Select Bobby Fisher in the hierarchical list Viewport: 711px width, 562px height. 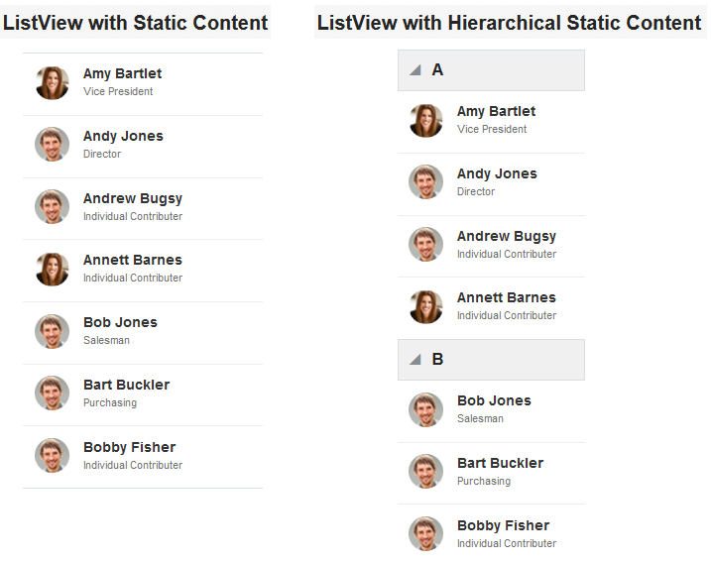coord(491,533)
